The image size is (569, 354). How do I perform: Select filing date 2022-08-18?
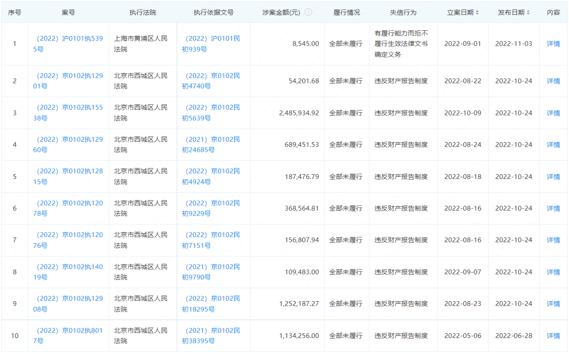pos(463,176)
